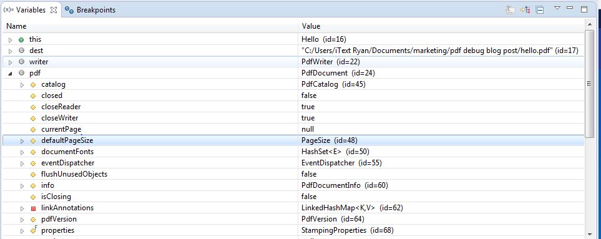Click local variable icon beside 'writer'

point(21,62)
